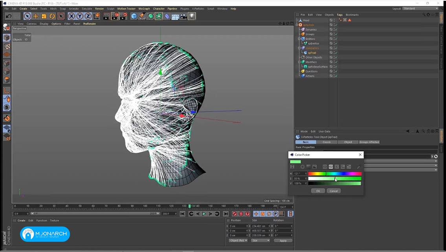Viewport: 446px width, 252px height.
Task: Click the saturation S slider bar
Action: tap(335, 179)
